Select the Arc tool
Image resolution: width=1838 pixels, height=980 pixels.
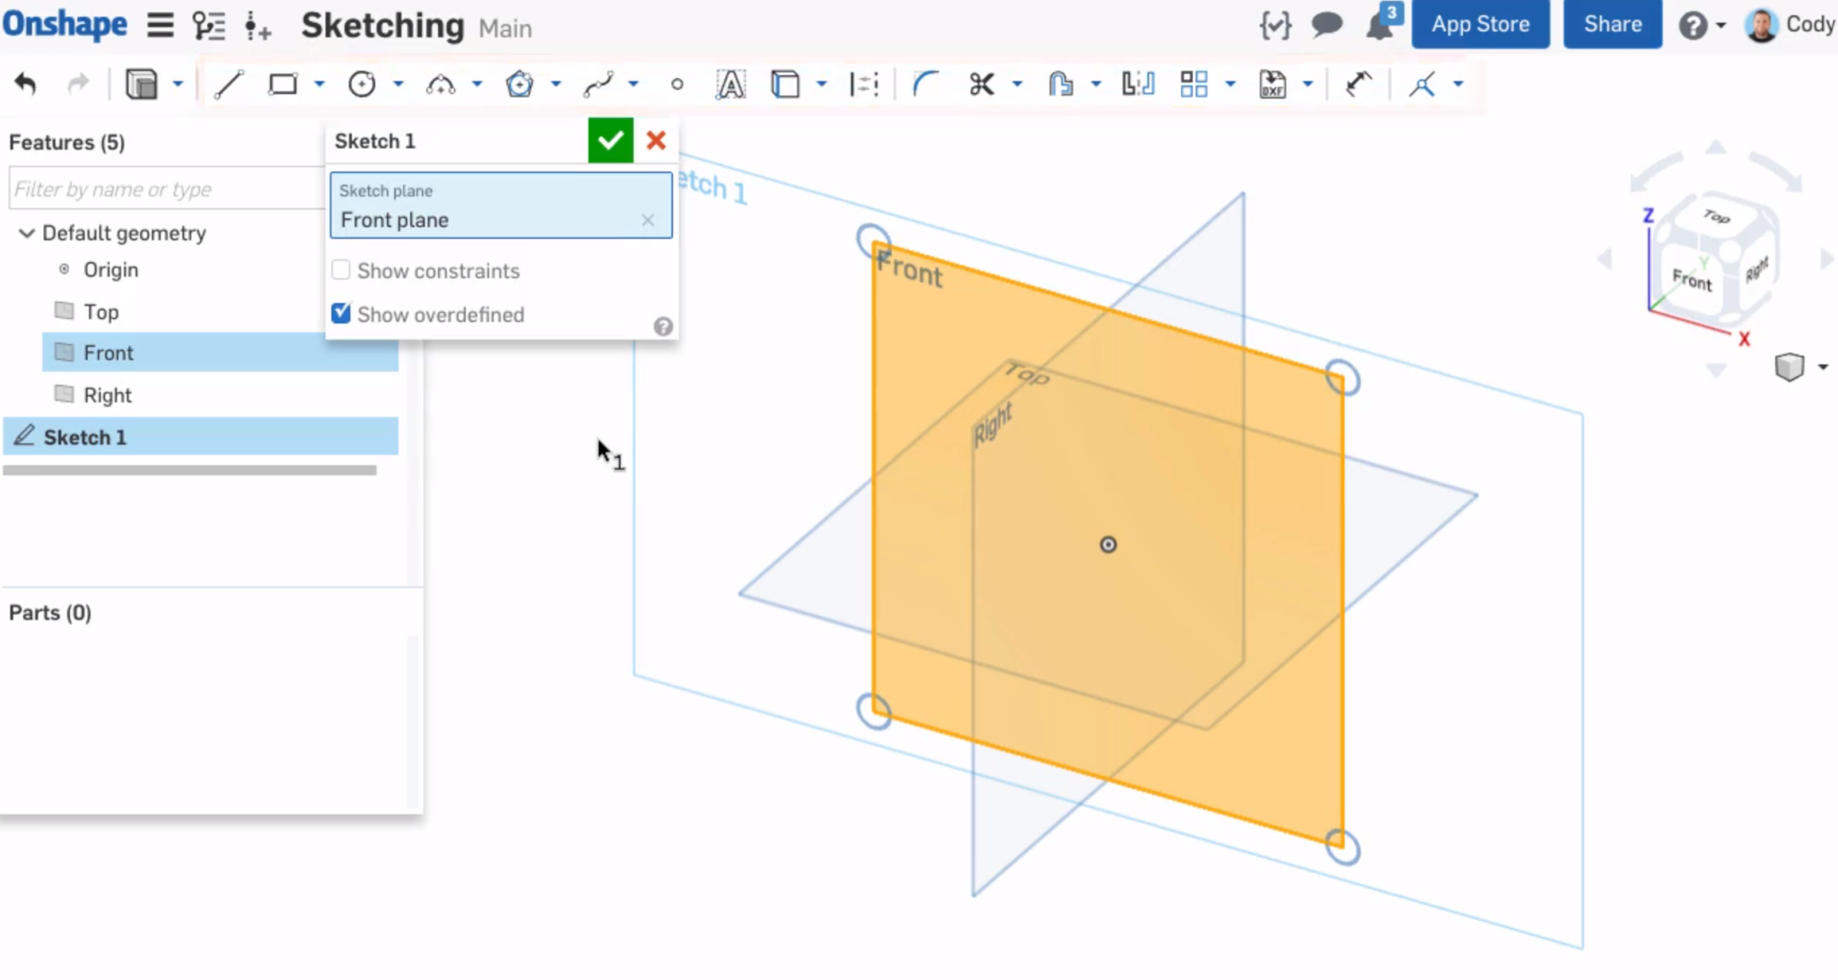(x=441, y=84)
